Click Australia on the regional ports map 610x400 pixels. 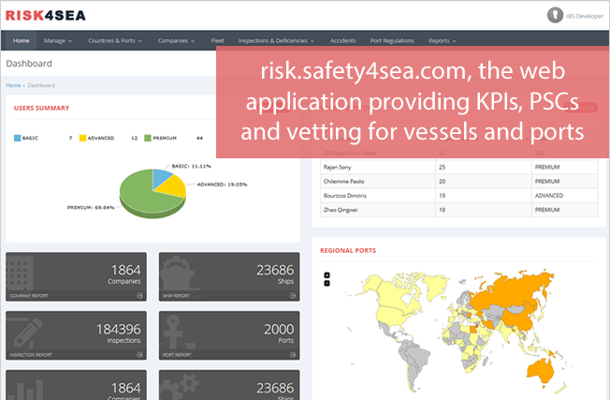point(540,370)
